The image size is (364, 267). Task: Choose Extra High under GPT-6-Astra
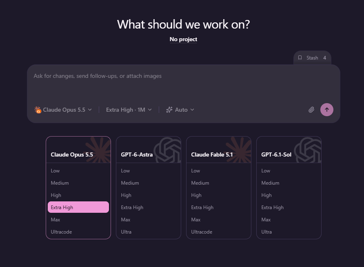point(149,207)
